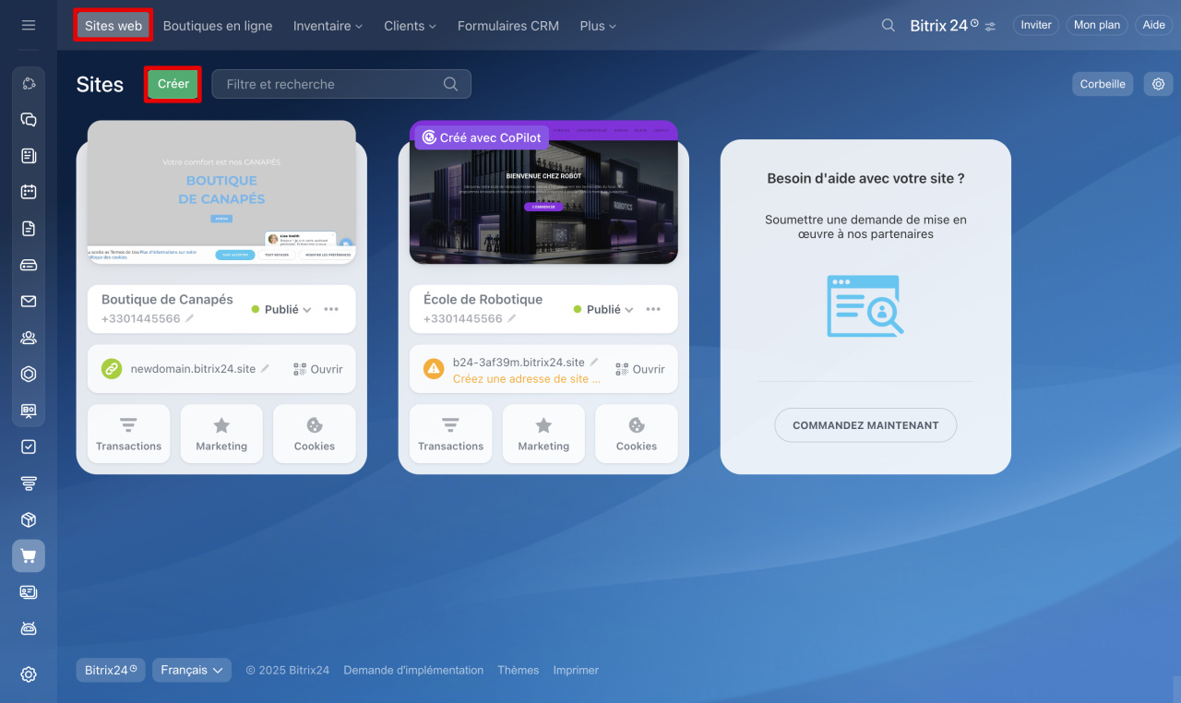Open Cookies settings for École de Robotique
Screen dimensions: 1181x703
(x=637, y=434)
